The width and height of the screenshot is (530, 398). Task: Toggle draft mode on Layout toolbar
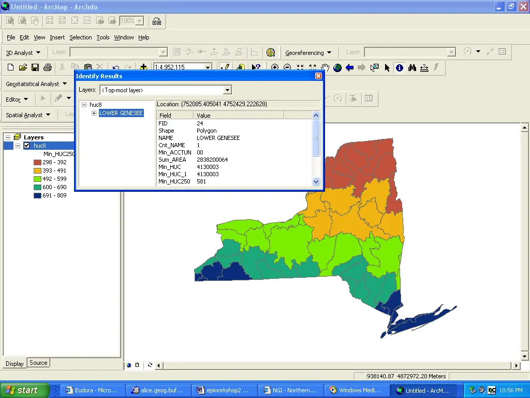pos(156,21)
